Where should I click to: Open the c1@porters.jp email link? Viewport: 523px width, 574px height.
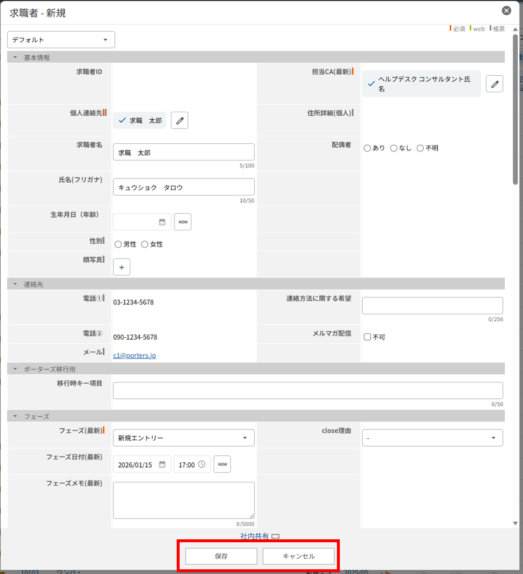[x=134, y=355]
